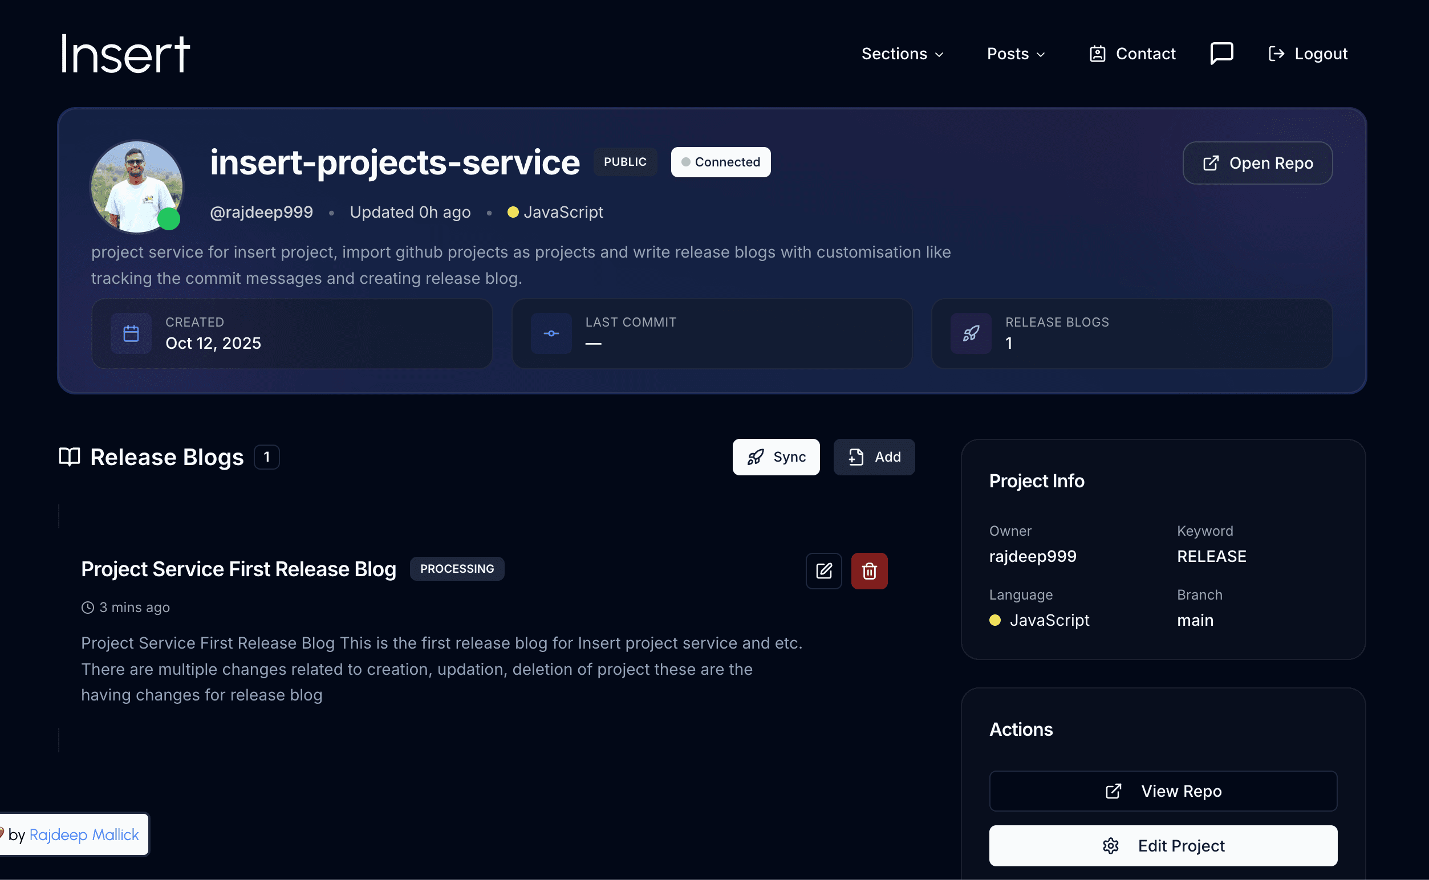Expand the Sections dropdown menu
This screenshot has height=880, width=1429.
902,54
